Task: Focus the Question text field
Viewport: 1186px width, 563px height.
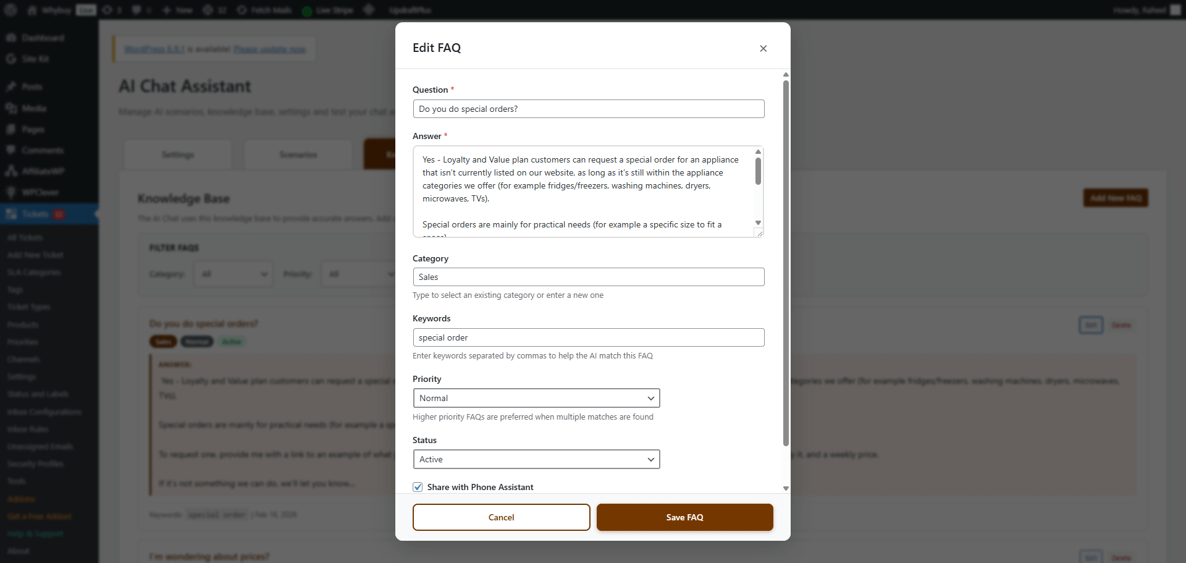Action: pos(588,109)
